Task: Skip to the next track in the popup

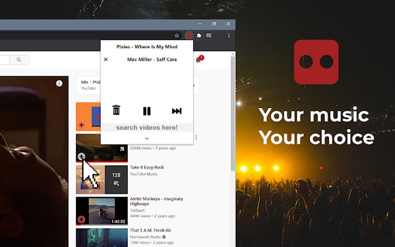Action: tap(177, 111)
